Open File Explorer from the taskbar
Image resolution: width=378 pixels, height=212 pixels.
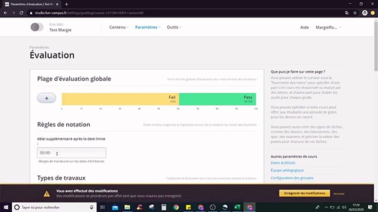click(127, 207)
